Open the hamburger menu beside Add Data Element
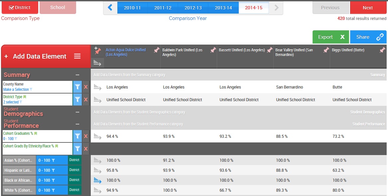388x196 pixels. pos(77,56)
